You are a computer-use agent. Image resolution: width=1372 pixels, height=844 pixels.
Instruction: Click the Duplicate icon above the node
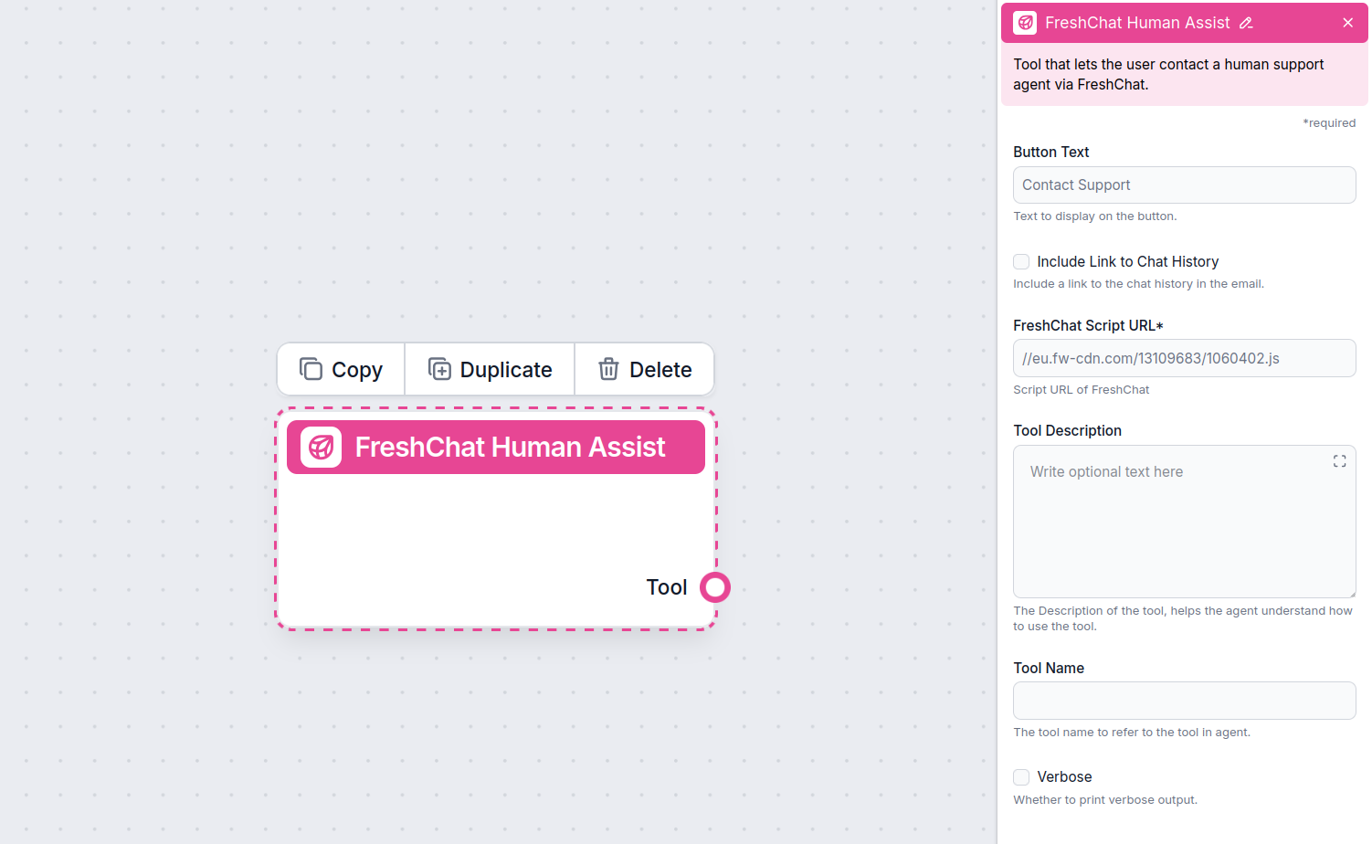pyautogui.click(x=441, y=369)
